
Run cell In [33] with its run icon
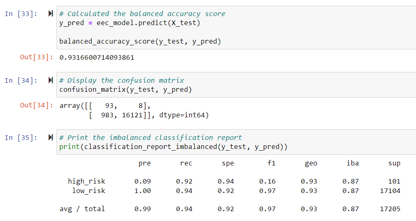(x=51, y=14)
